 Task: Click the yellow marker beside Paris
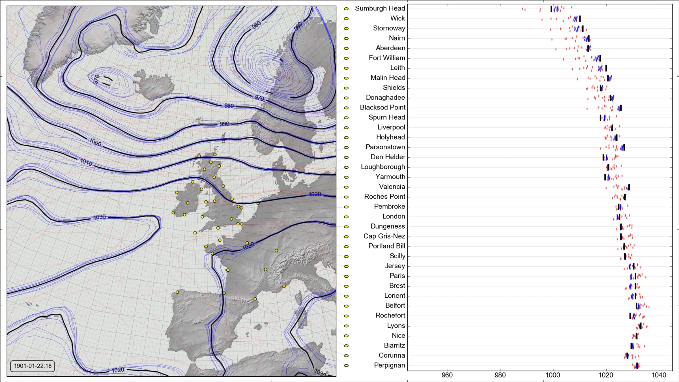point(346,276)
